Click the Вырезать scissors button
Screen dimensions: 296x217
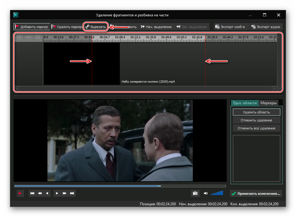tap(95, 27)
